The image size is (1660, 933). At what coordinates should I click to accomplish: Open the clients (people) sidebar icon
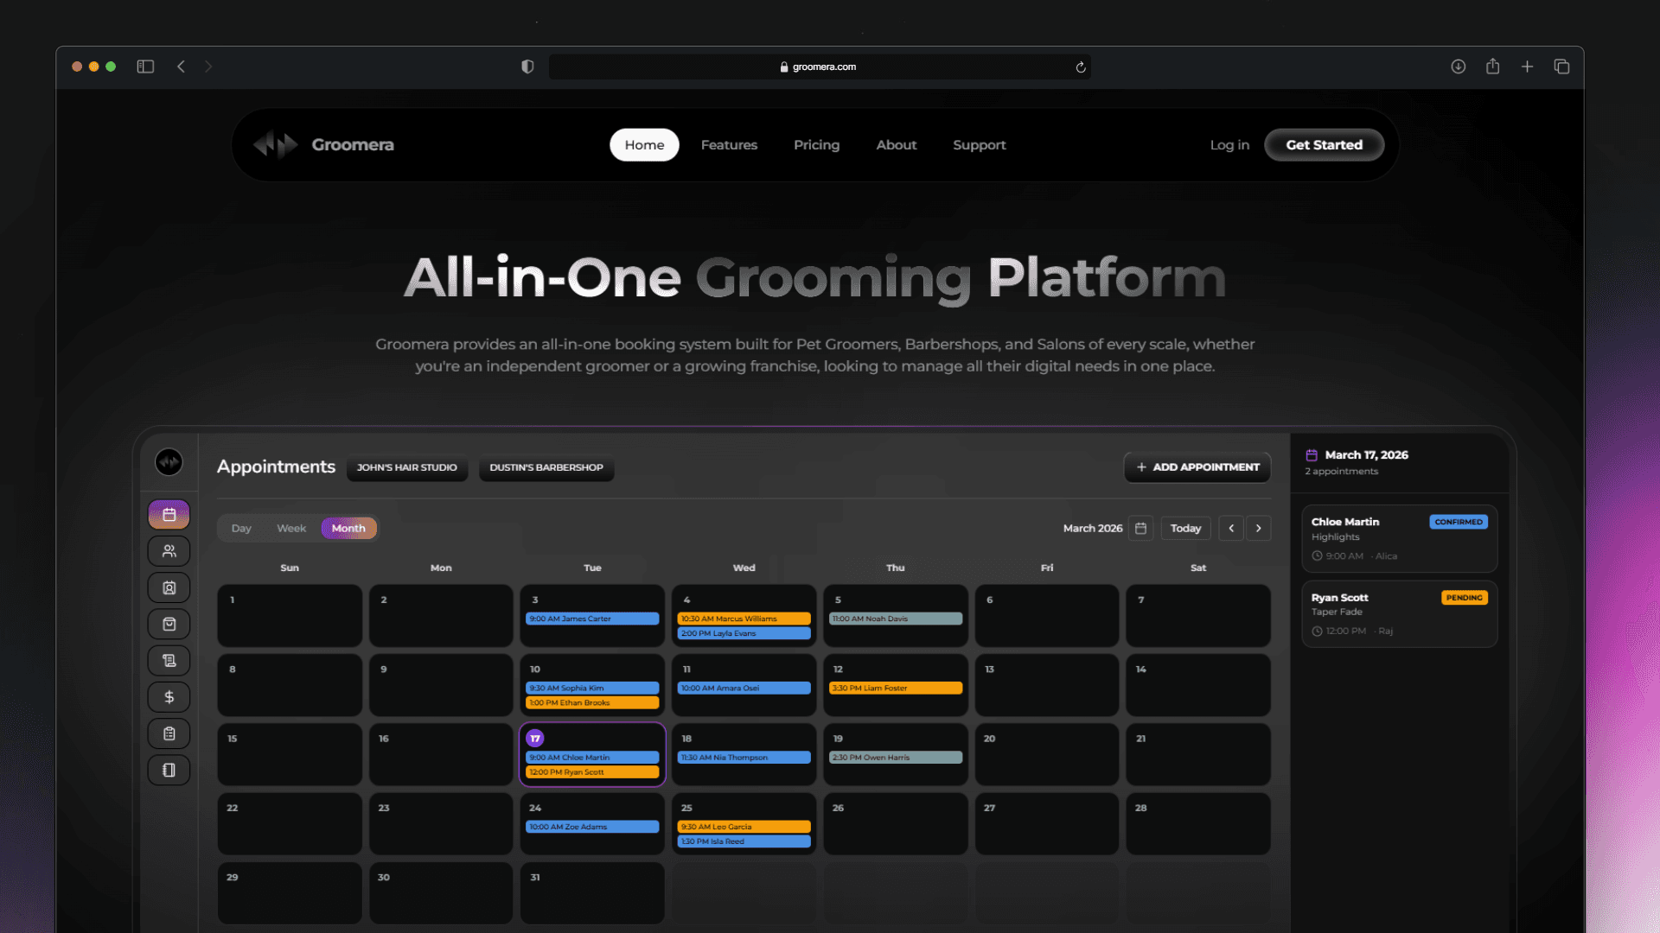169,551
